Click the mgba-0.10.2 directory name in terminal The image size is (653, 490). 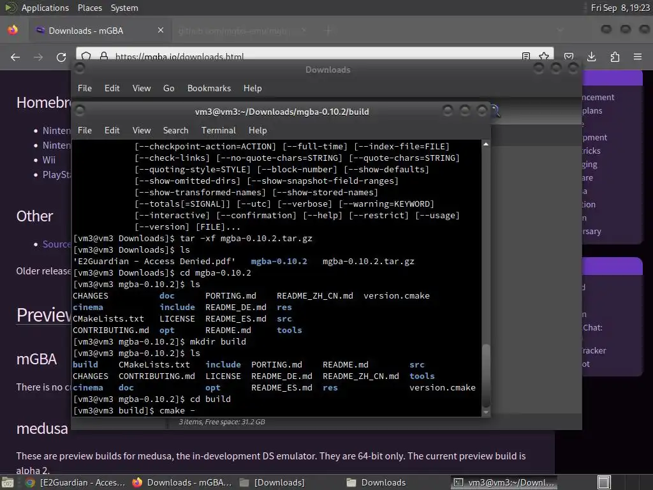[279, 261]
